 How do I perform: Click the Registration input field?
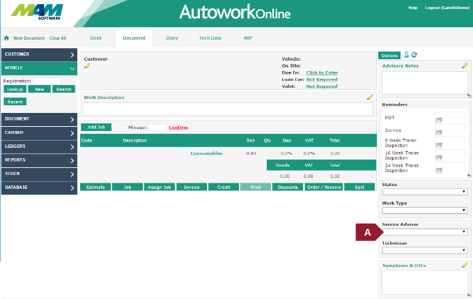pyautogui.click(x=46, y=81)
